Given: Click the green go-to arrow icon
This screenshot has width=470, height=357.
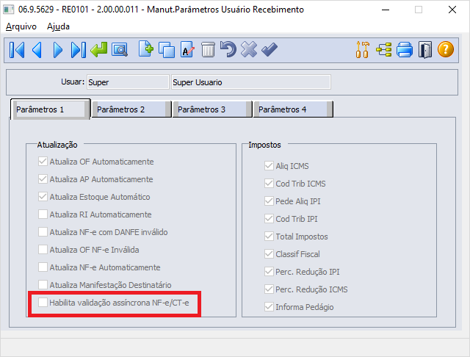Looking at the screenshot, I should (99, 50).
